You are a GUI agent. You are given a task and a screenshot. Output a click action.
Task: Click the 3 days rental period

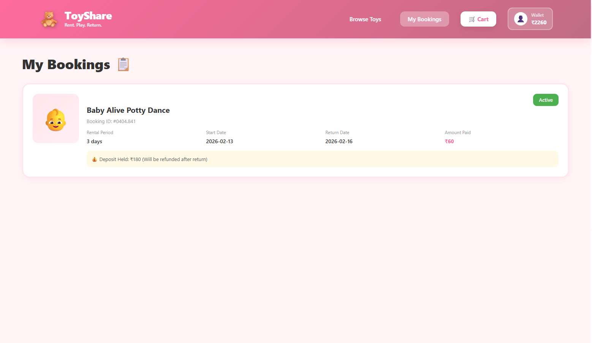(x=94, y=142)
